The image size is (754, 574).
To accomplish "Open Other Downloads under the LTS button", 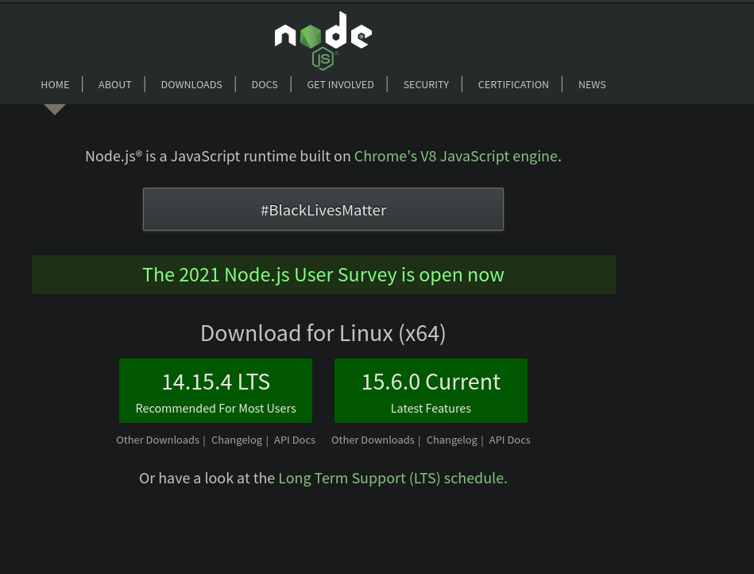I will pyautogui.click(x=158, y=440).
